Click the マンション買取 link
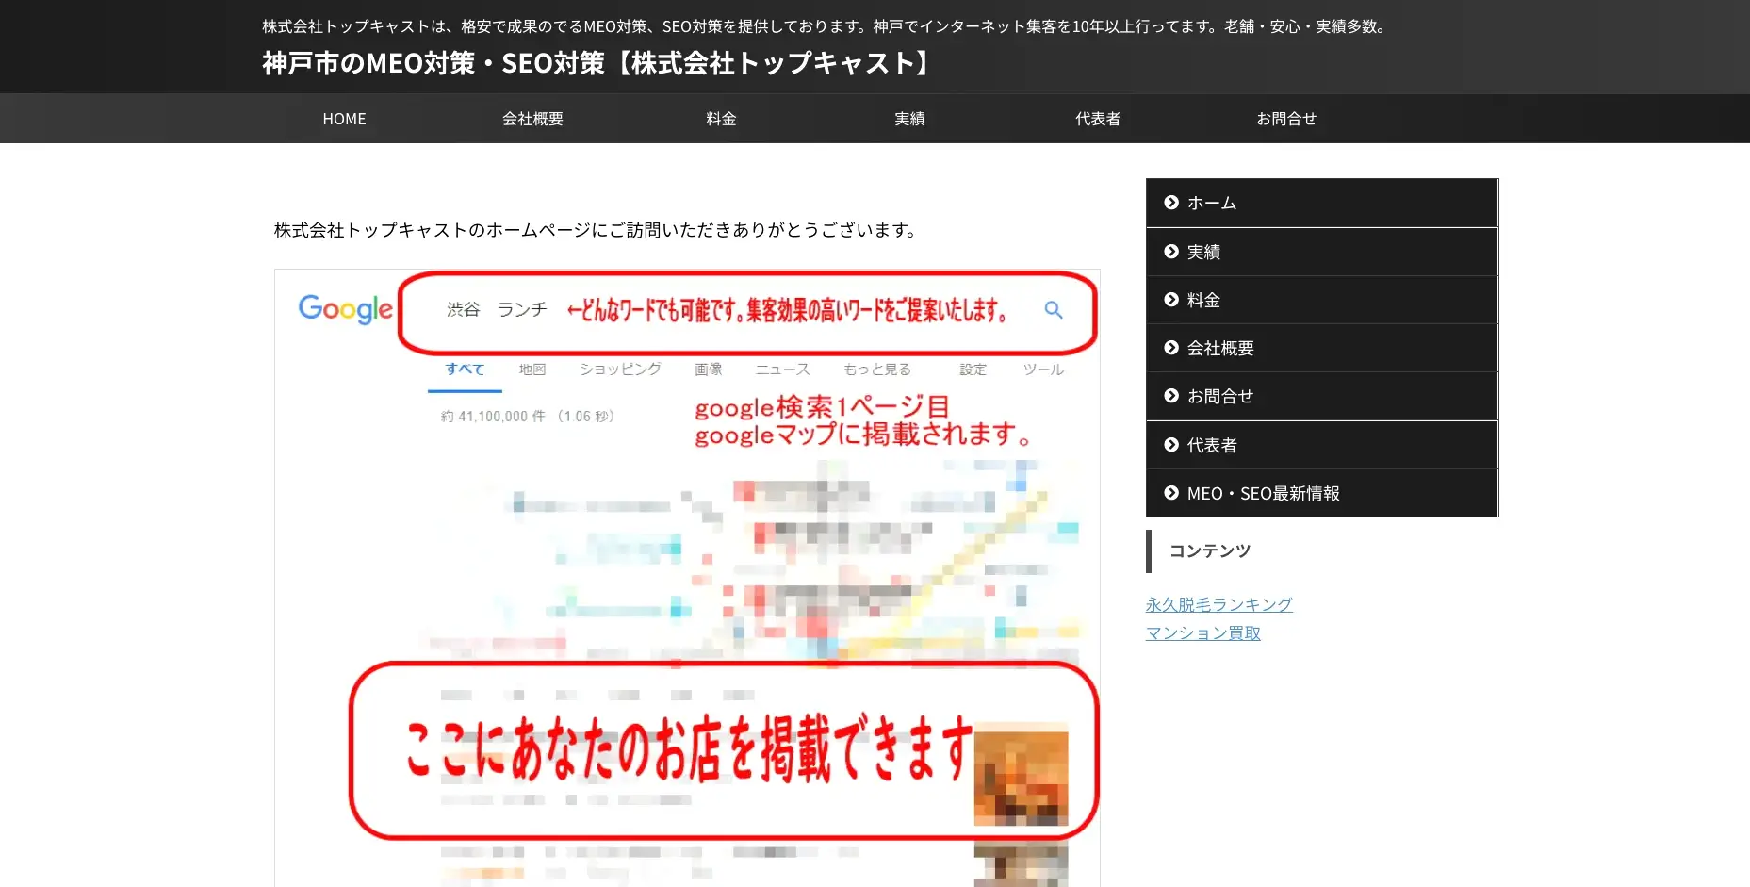The width and height of the screenshot is (1750, 887). pos(1202,632)
